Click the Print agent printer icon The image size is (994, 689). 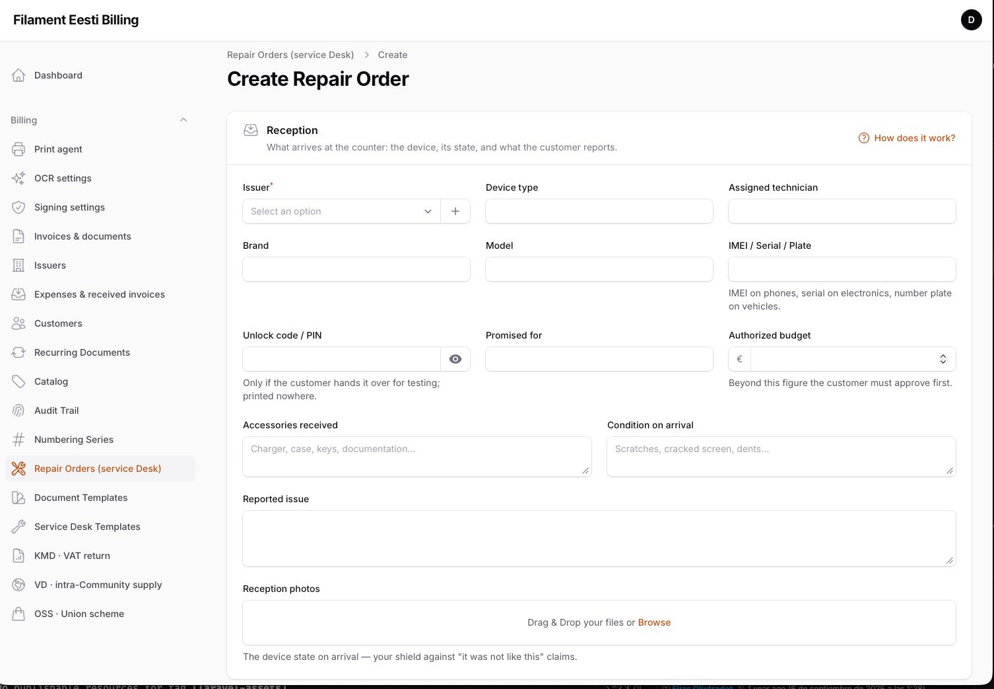pos(18,149)
